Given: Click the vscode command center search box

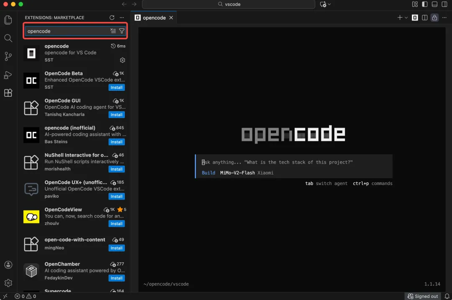Looking at the screenshot, I should (x=229, y=4).
